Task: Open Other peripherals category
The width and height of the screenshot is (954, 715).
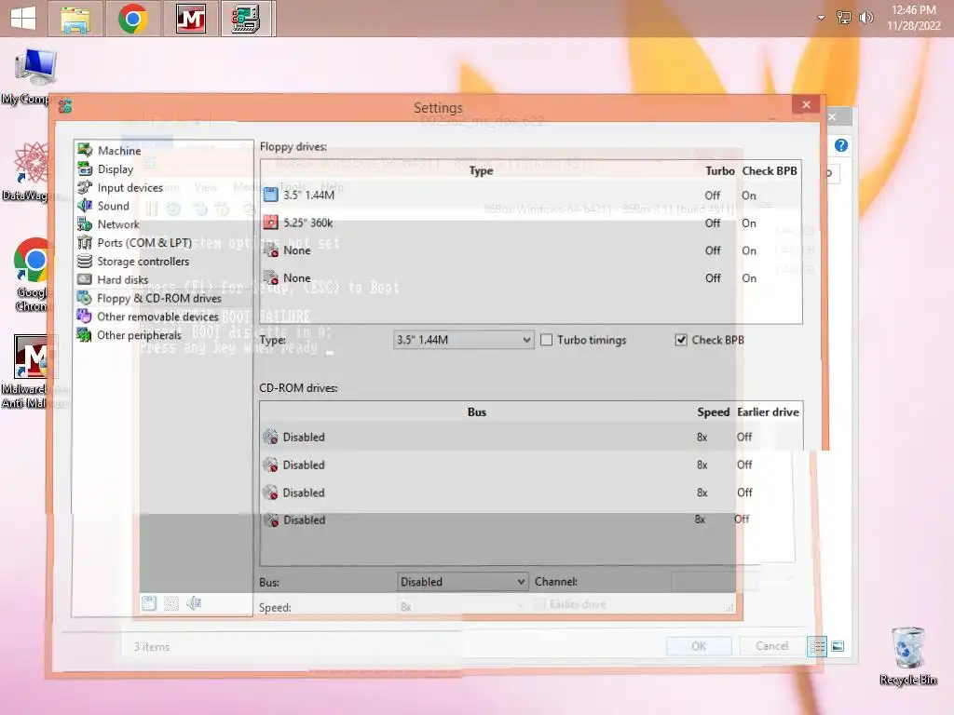Action: 129,335
